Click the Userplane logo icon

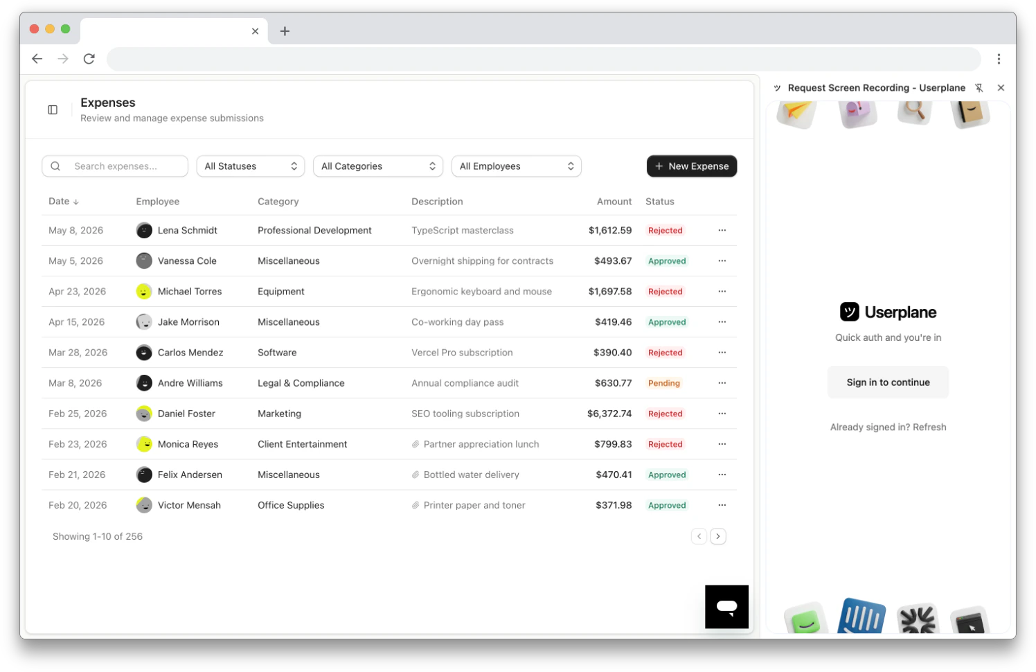850,312
